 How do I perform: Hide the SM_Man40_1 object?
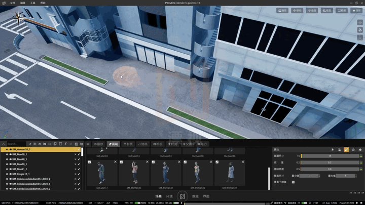7,159
